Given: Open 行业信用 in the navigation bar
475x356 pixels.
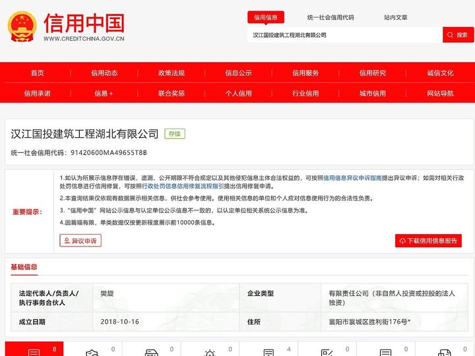Looking at the screenshot, I should point(305,94).
